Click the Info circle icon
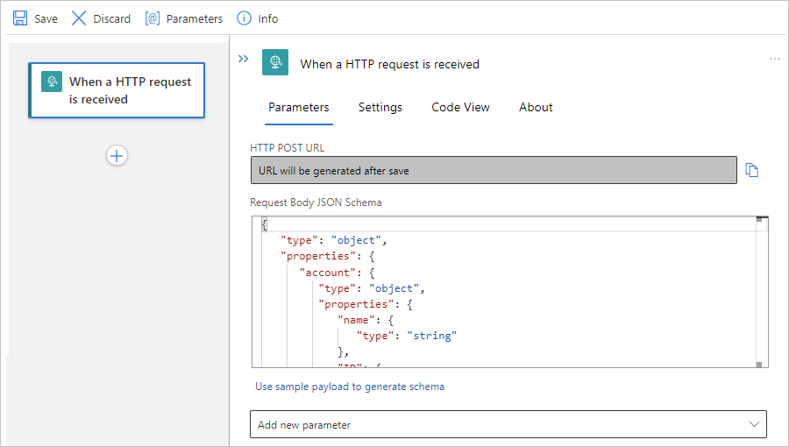The image size is (789, 447). click(x=244, y=18)
